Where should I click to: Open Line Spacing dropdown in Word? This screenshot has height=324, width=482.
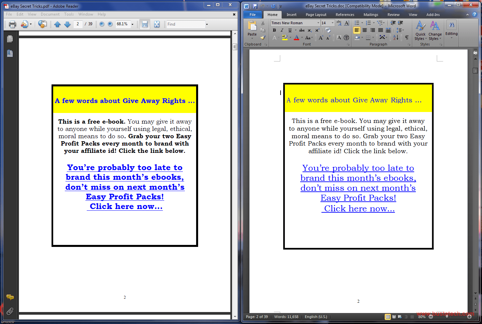click(400, 30)
